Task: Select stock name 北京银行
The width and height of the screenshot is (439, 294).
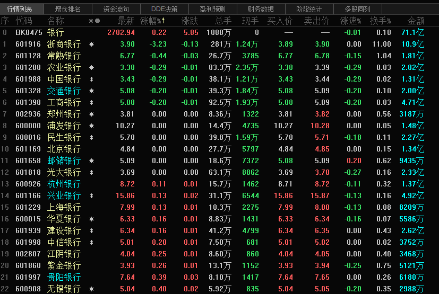Action: click(x=64, y=149)
